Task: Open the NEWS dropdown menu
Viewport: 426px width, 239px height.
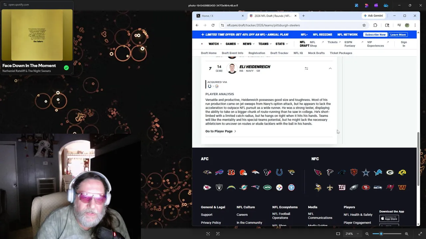Action: (249, 44)
